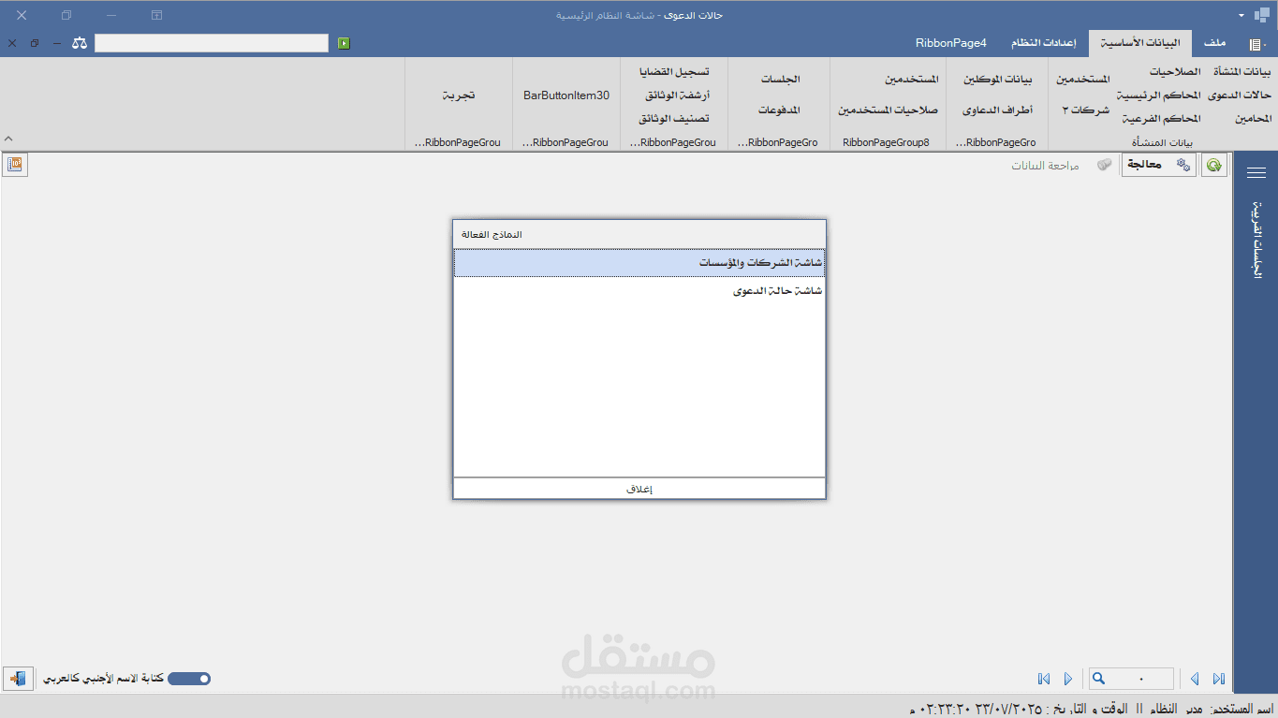Open المحامين ribbon item

click(x=1254, y=119)
